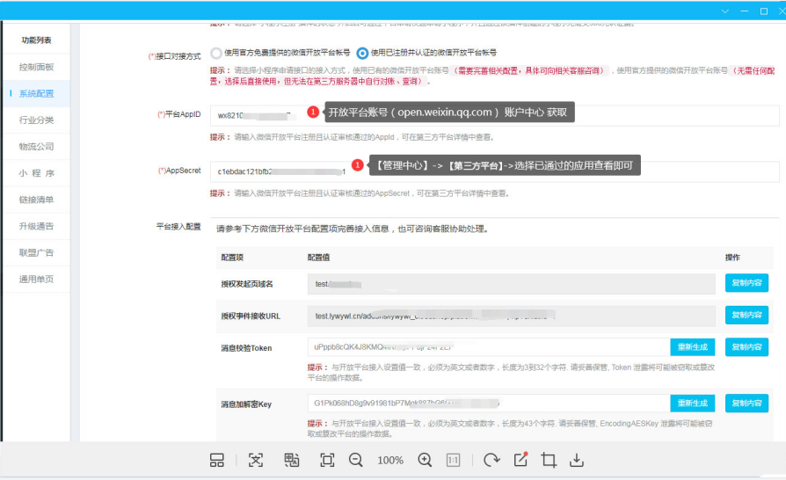
Task: Maximize the viewer window
Action: click(x=764, y=11)
